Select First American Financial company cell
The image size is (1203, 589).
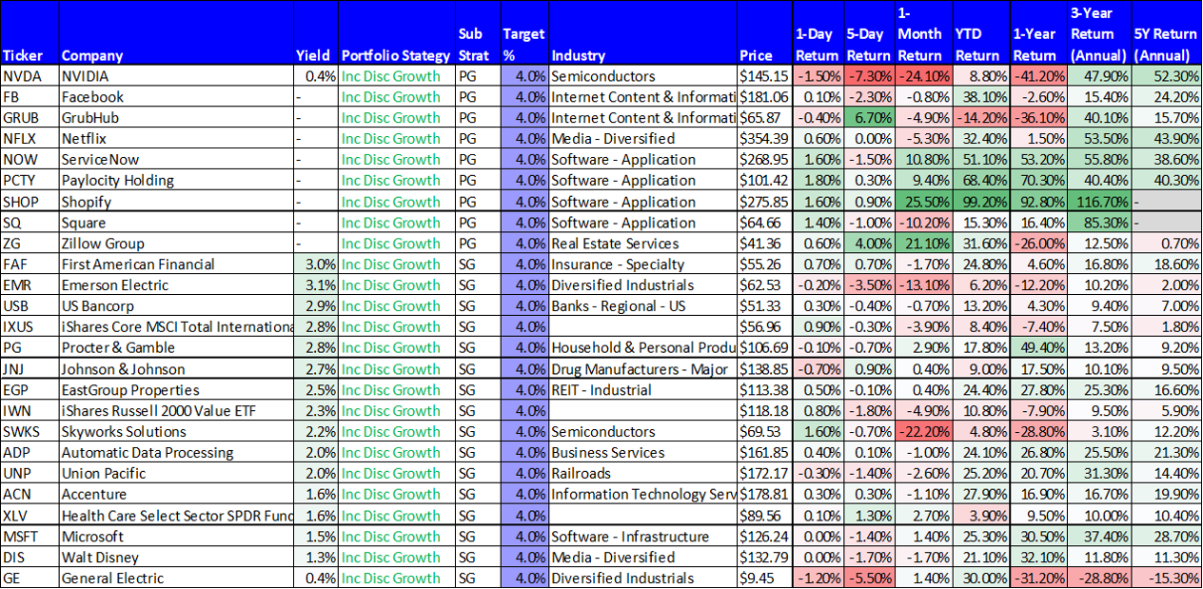(x=176, y=265)
